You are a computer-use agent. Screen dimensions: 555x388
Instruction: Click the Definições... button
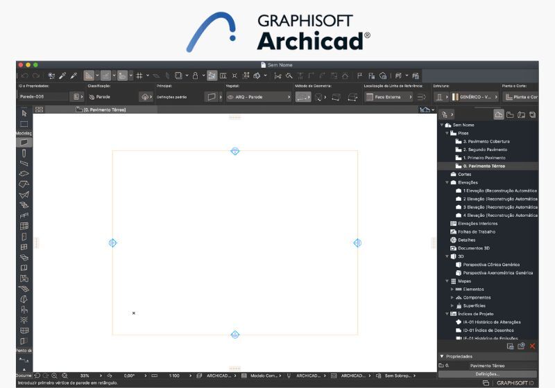pos(488,374)
